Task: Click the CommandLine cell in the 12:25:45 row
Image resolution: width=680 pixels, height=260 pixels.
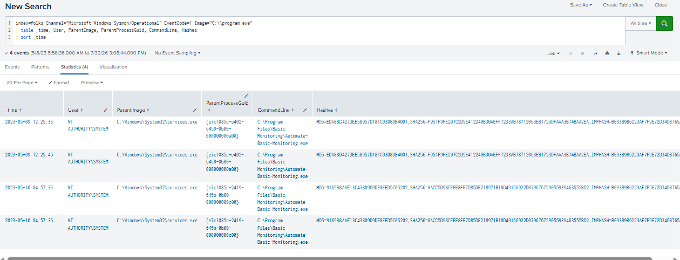Action: (283, 165)
